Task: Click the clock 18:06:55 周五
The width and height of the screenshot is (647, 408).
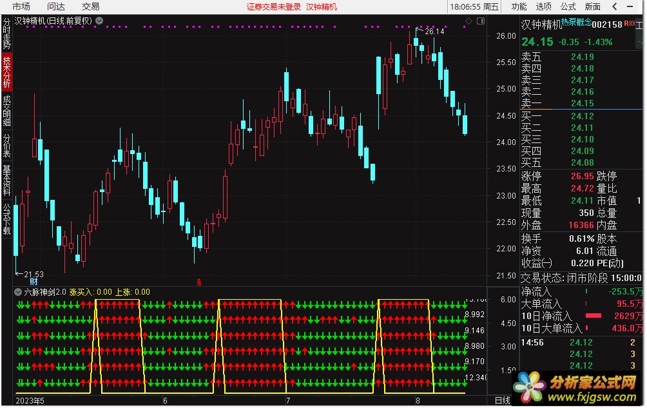Action: coord(474,7)
